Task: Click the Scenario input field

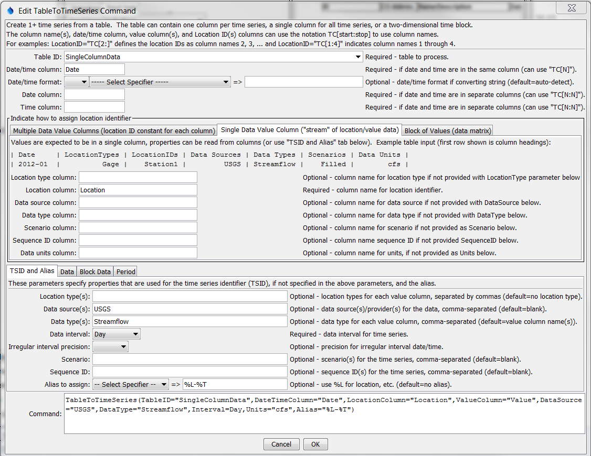Action: [x=190, y=360]
